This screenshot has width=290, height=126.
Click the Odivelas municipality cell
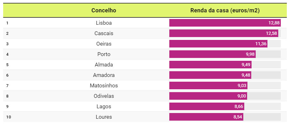[x=104, y=96]
